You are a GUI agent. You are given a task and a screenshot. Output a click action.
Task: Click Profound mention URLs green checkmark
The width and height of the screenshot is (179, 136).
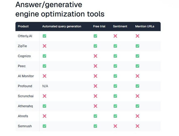point(137,86)
